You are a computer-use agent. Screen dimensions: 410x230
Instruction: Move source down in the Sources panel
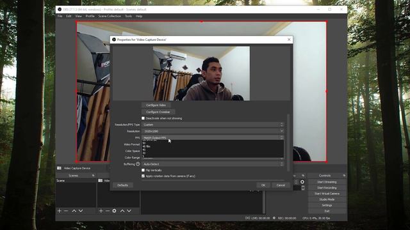(x=129, y=211)
